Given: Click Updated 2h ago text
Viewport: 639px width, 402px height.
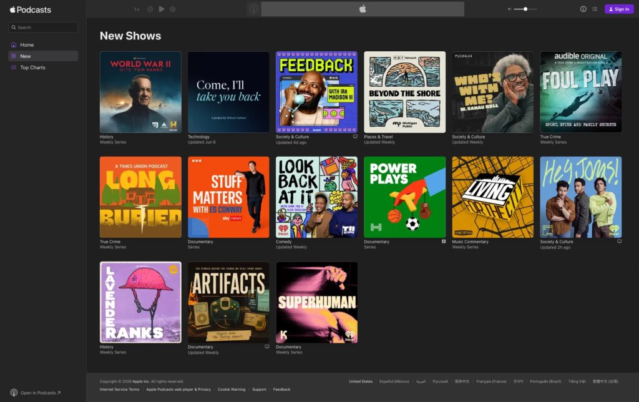Looking at the screenshot, I should (555, 247).
